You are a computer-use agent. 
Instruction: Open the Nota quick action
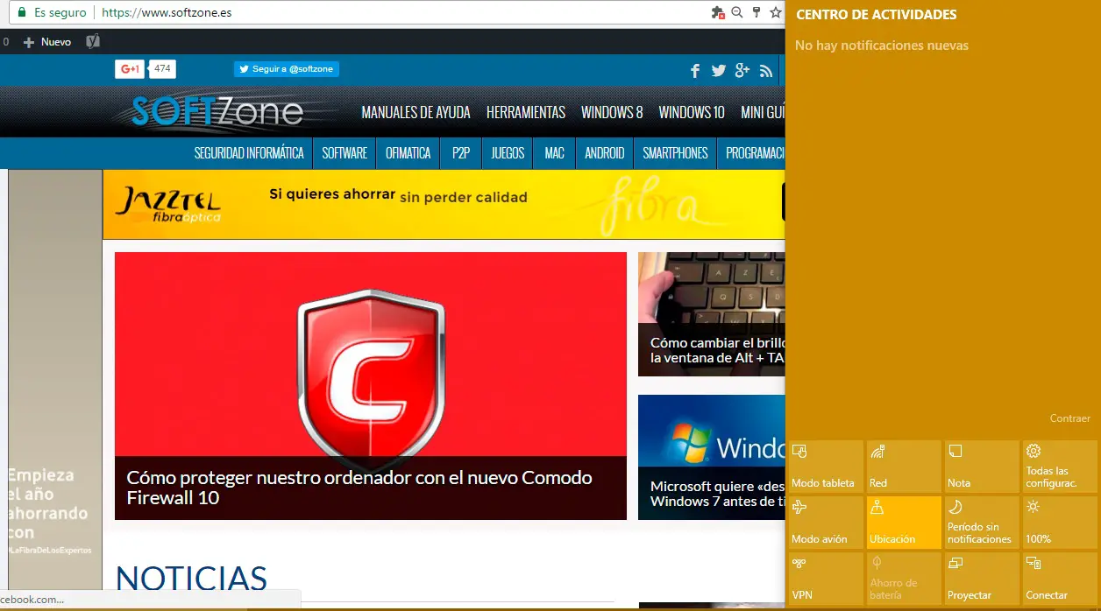[981, 467]
